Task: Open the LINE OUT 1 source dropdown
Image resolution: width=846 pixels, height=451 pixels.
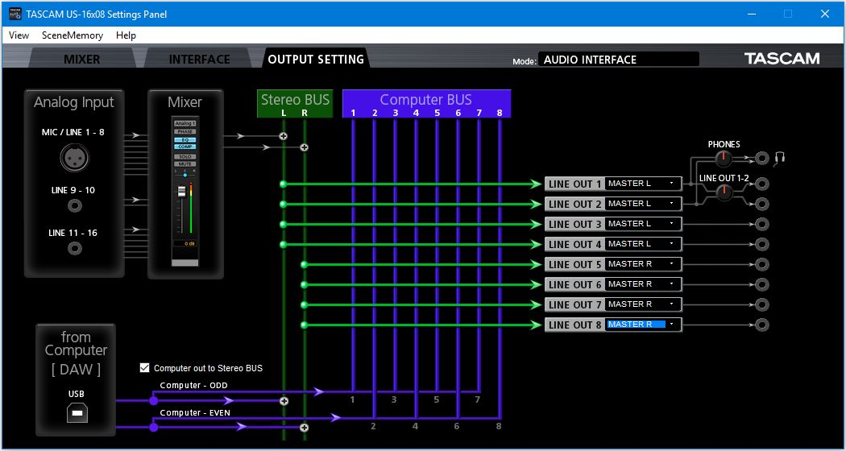Action: [643, 184]
